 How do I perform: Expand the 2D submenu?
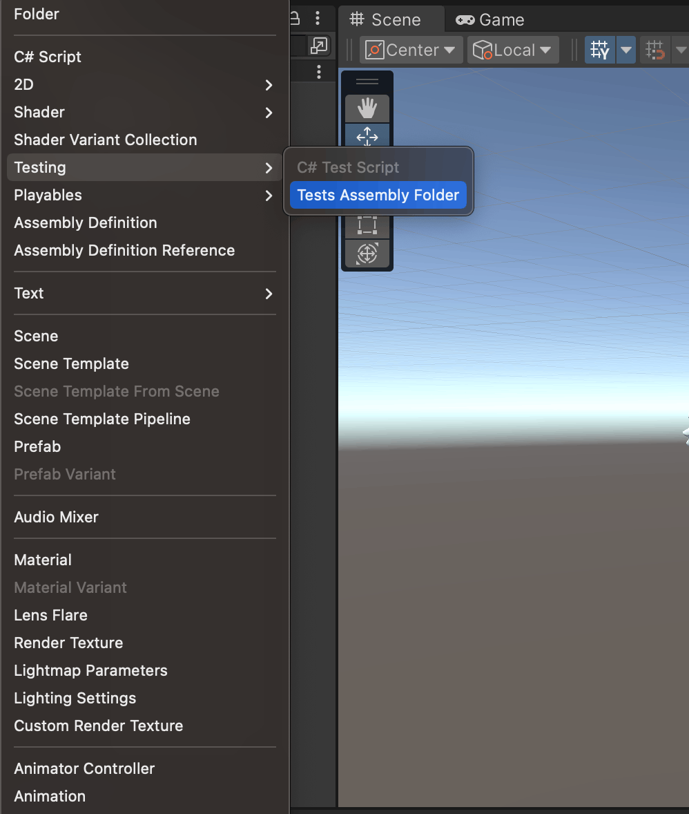(x=145, y=84)
